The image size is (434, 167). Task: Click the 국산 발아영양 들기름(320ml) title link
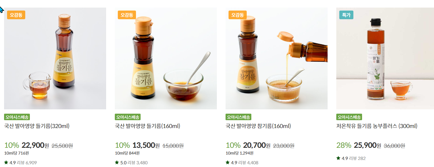click(37, 126)
